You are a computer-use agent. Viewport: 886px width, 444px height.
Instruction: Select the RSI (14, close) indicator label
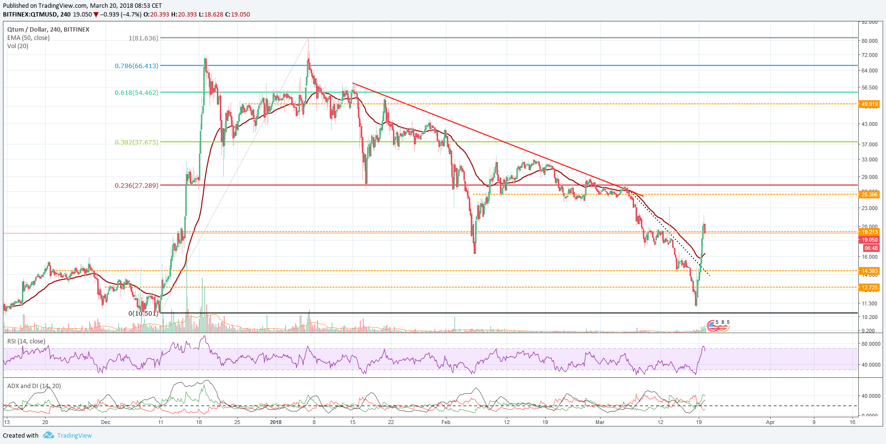tap(26, 341)
